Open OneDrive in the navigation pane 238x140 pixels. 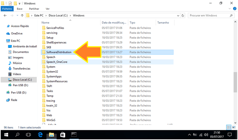tap(17, 33)
